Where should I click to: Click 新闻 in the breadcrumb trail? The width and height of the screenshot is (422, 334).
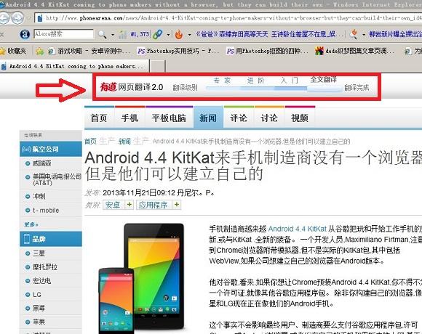click(x=124, y=142)
